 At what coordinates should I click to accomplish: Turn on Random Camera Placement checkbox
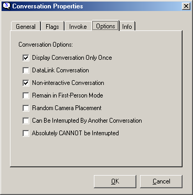[26, 108]
